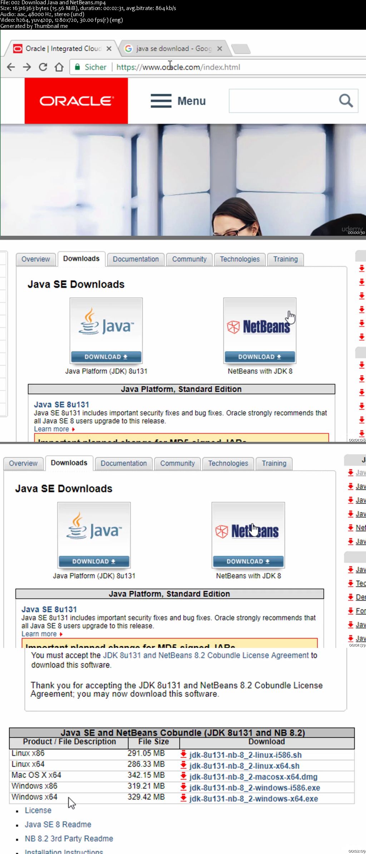This screenshot has height=854, width=366.
Task: Click the NetBeans DOWNLOAD button in the 00:01:39 frame
Action: pyautogui.click(x=248, y=562)
